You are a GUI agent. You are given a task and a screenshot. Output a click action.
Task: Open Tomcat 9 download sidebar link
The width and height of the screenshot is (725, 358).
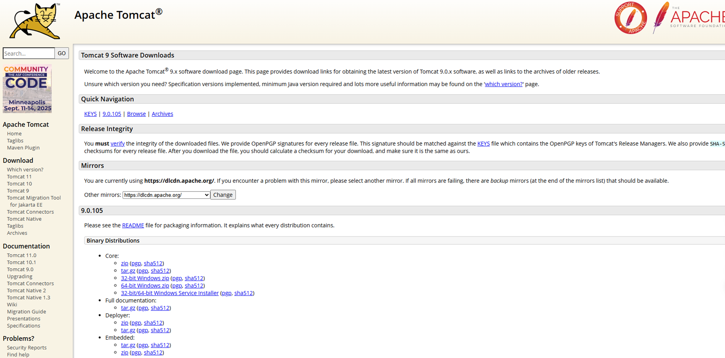pyautogui.click(x=18, y=191)
